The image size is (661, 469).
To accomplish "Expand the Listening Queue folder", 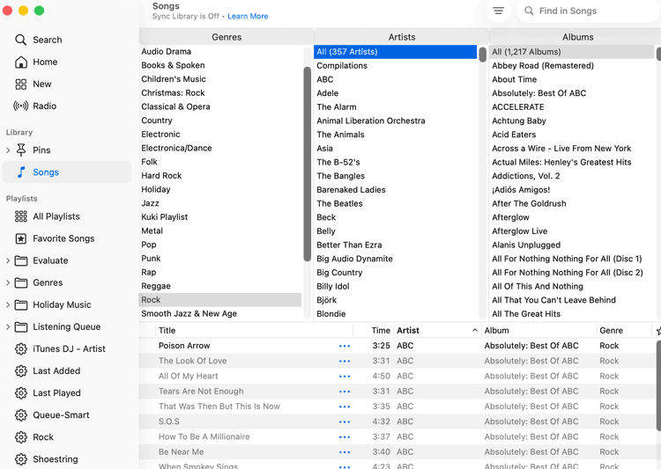I will (x=8, y=326).
